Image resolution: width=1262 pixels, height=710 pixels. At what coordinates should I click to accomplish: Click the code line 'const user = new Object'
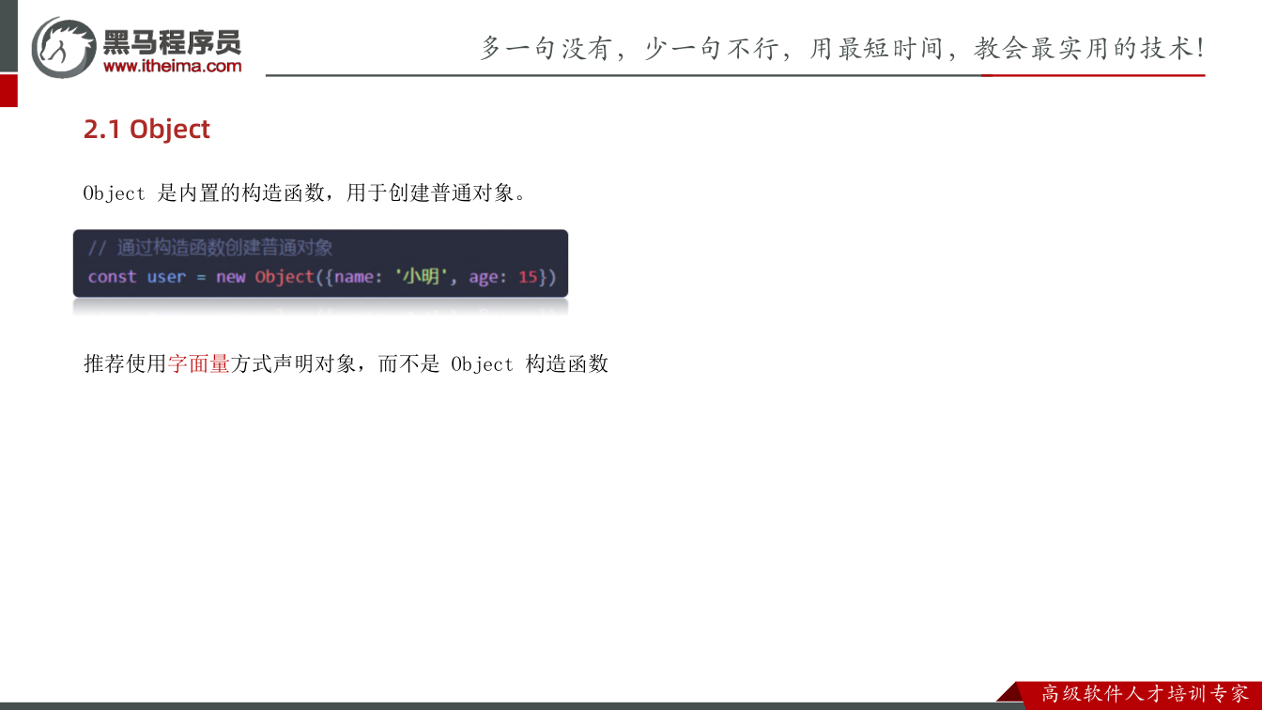(322, 277)
